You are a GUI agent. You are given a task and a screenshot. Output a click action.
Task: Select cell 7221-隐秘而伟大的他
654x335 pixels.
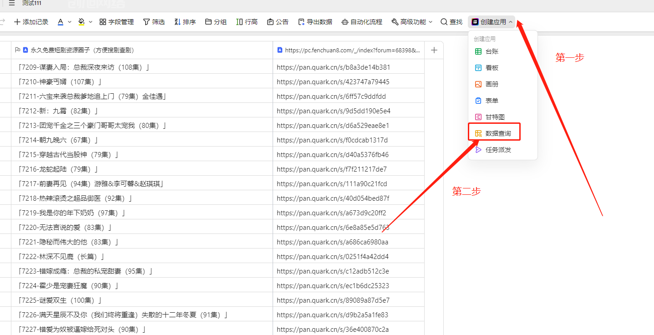tap(142, 242)
